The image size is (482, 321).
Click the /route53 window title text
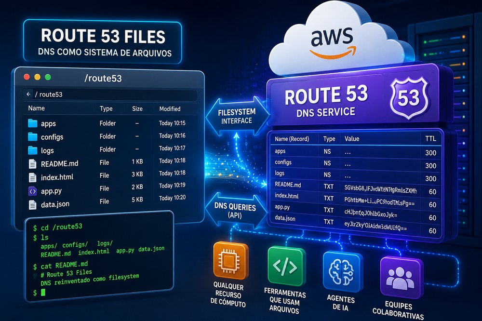coord(103,79)
